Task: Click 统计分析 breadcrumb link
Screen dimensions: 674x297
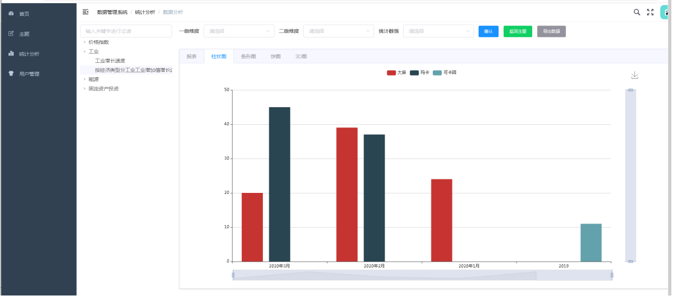Action: 145,12
